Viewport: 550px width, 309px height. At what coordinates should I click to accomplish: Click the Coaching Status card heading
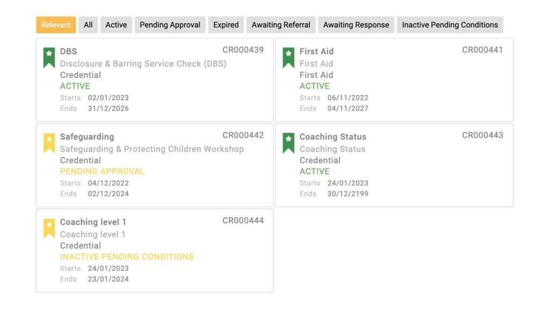coord(333,136)
